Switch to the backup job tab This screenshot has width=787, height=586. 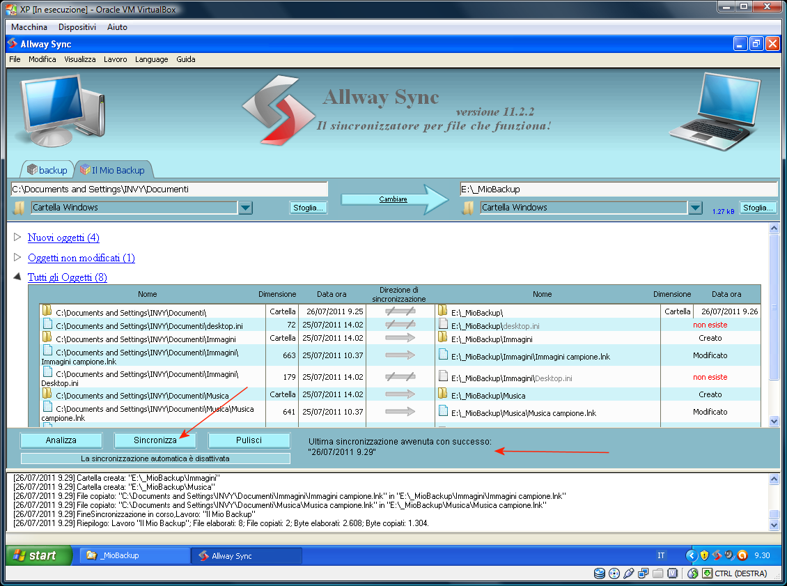[47, 170]
